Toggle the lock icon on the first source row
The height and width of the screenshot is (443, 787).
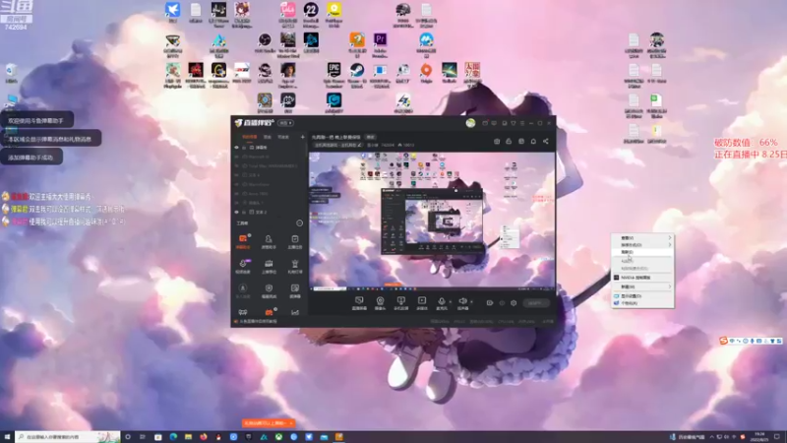pyautogui.click(x=245, y=148)
